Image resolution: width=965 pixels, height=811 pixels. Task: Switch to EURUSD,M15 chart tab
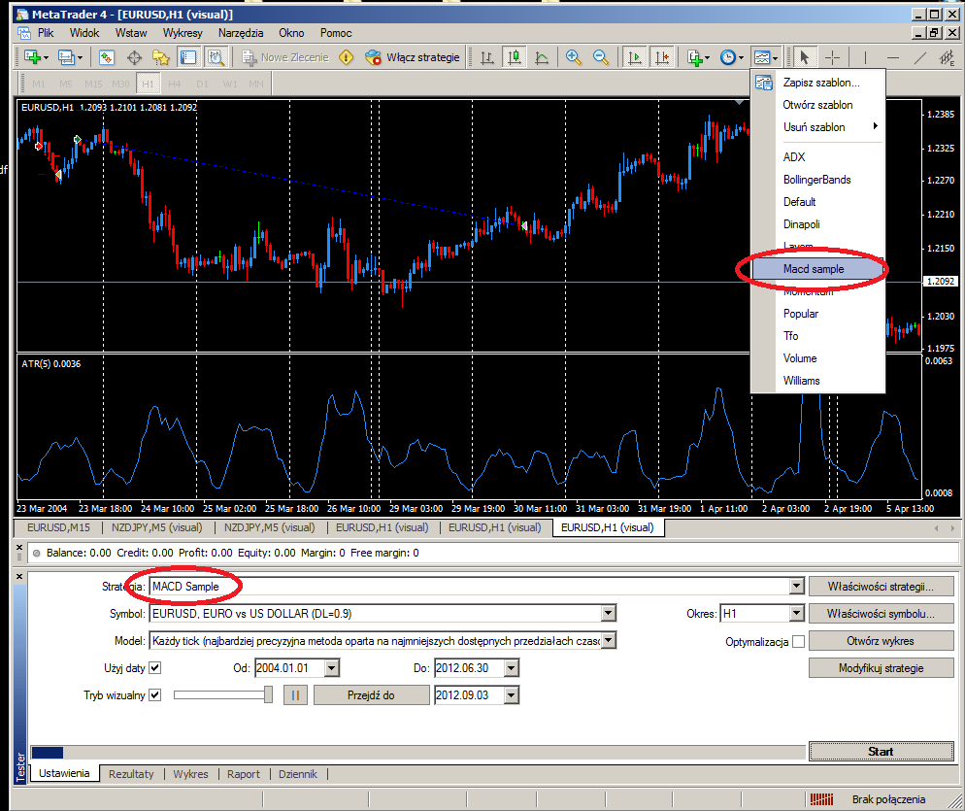[58, 527]
